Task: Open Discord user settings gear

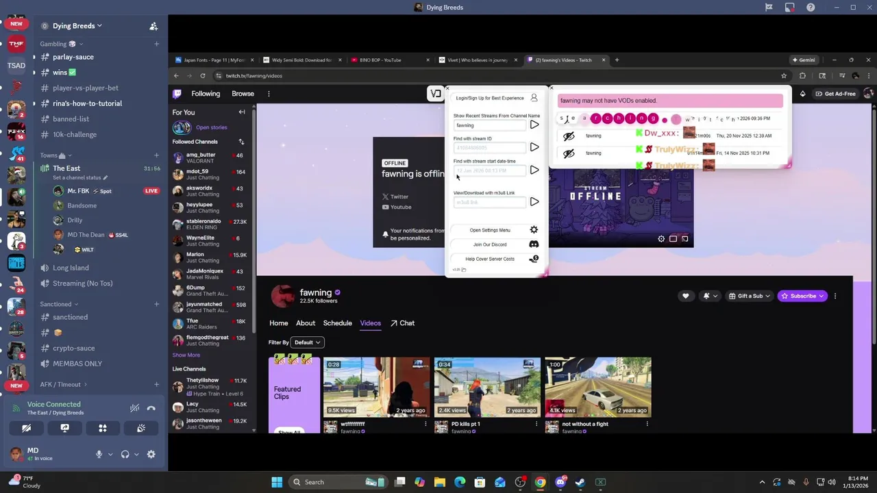Action: coord(151,454)
